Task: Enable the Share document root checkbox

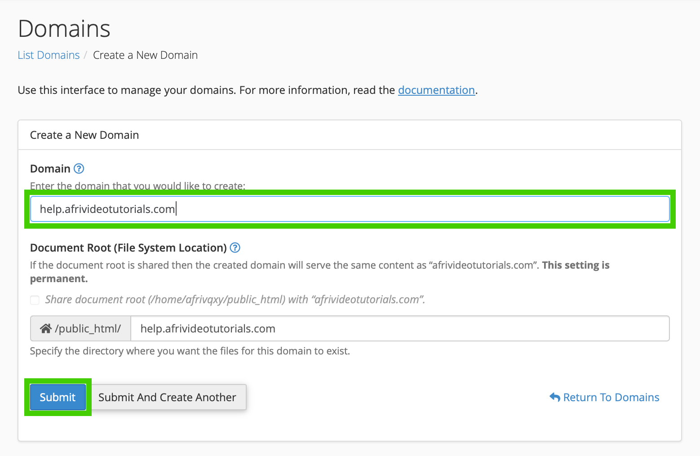Action: 35,300
